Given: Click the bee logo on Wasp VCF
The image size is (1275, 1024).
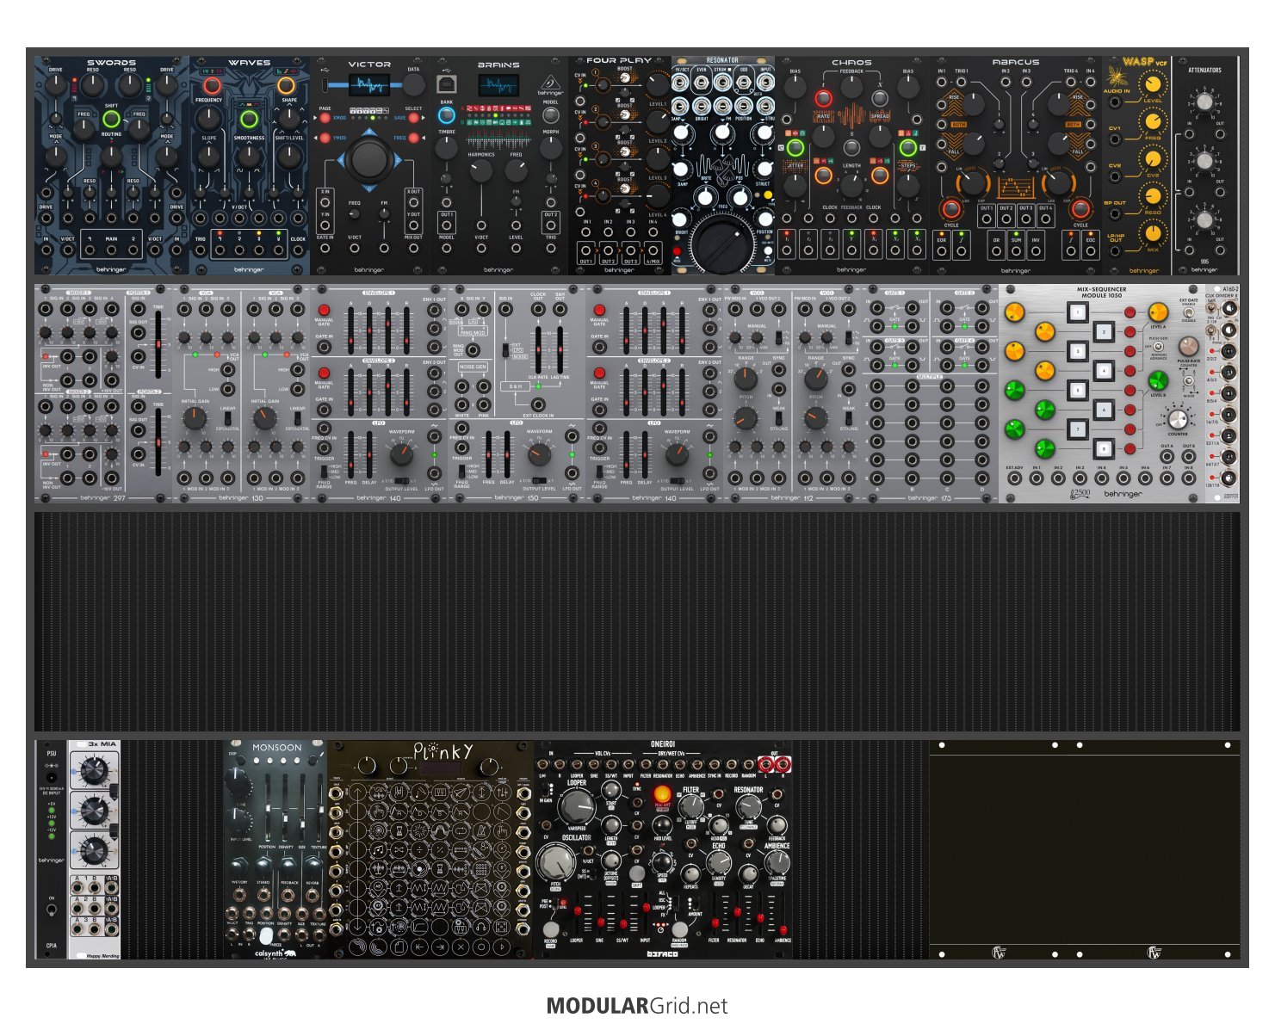Looking at the screenshot, I should coord(1117,77).
